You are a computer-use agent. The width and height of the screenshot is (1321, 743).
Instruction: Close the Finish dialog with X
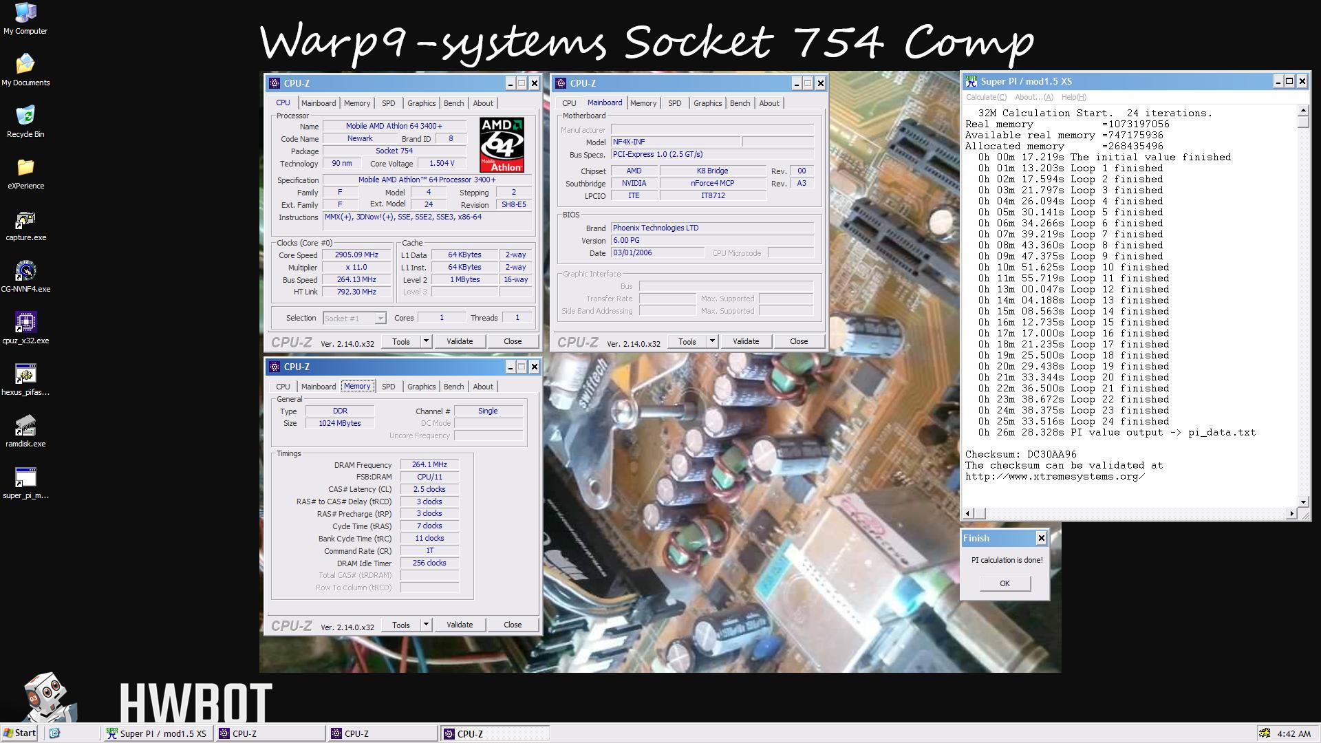(1041, 538)
